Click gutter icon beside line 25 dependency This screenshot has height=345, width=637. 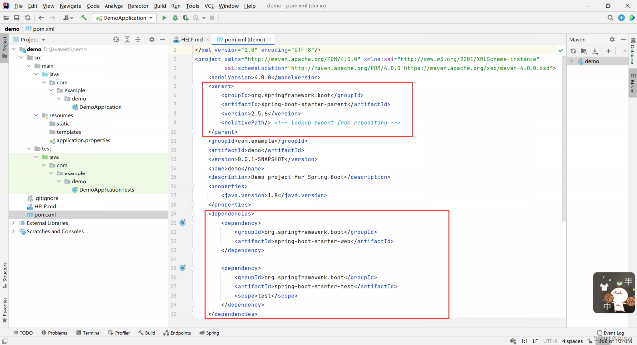click(x=183, y=268)
